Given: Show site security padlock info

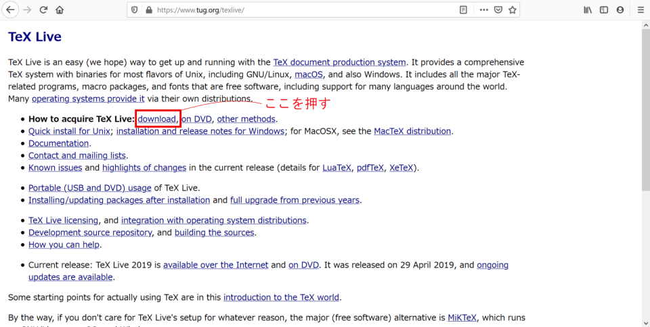Looking at the screenshot, I should pos(149,10).
